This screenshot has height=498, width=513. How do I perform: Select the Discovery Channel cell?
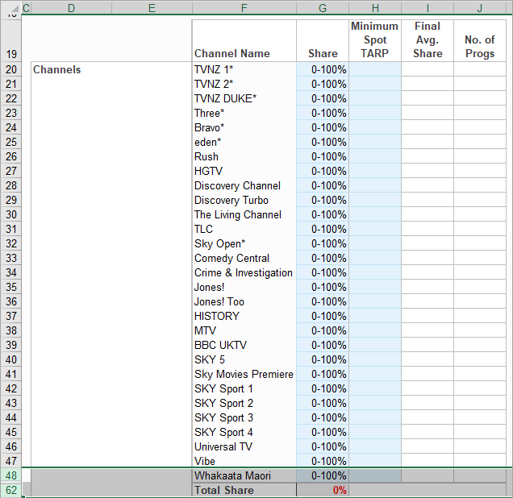tap(244, 185)
